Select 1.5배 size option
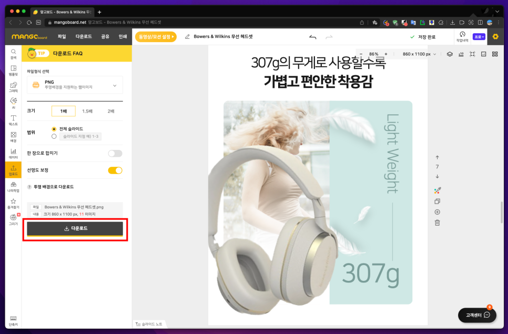The height and width of the screenshot is (334, 508). pyautogui.click(x=87, y=111)
